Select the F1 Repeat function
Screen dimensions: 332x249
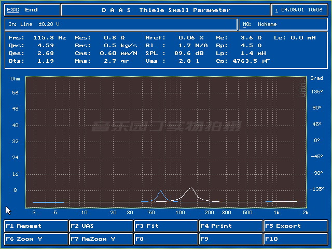pyautogui.click(x=36, y=226)
